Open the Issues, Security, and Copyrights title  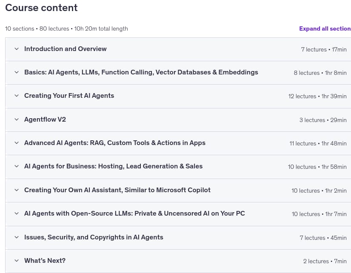[94, 237]
